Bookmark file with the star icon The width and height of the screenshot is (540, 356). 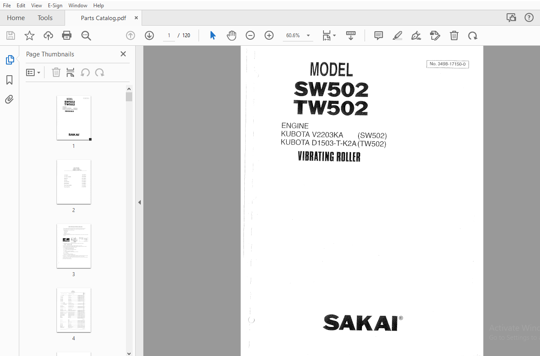30,35
